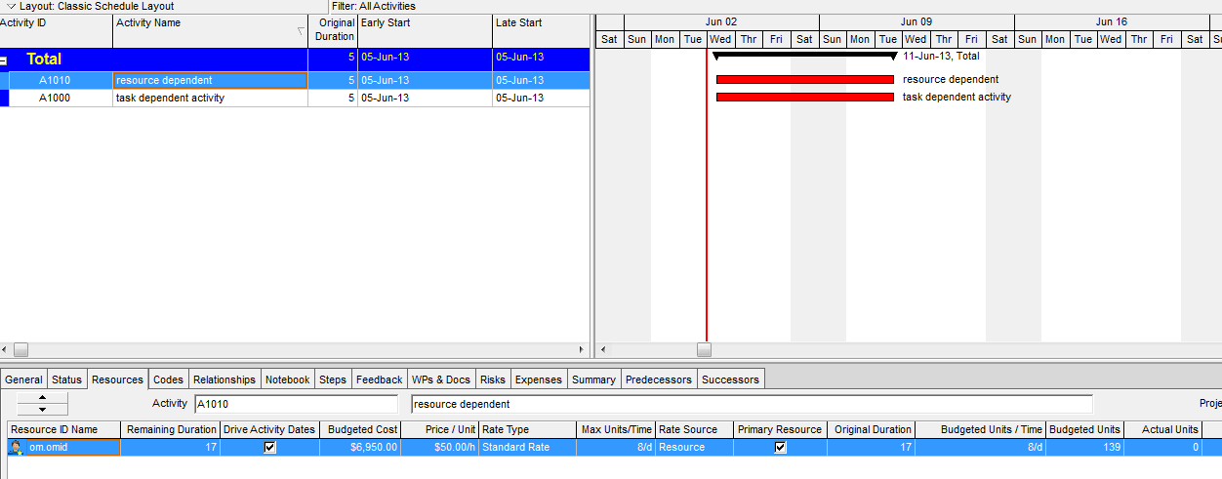Click the Standard Rate cell
1222x479 pixels.
point(527,448)
